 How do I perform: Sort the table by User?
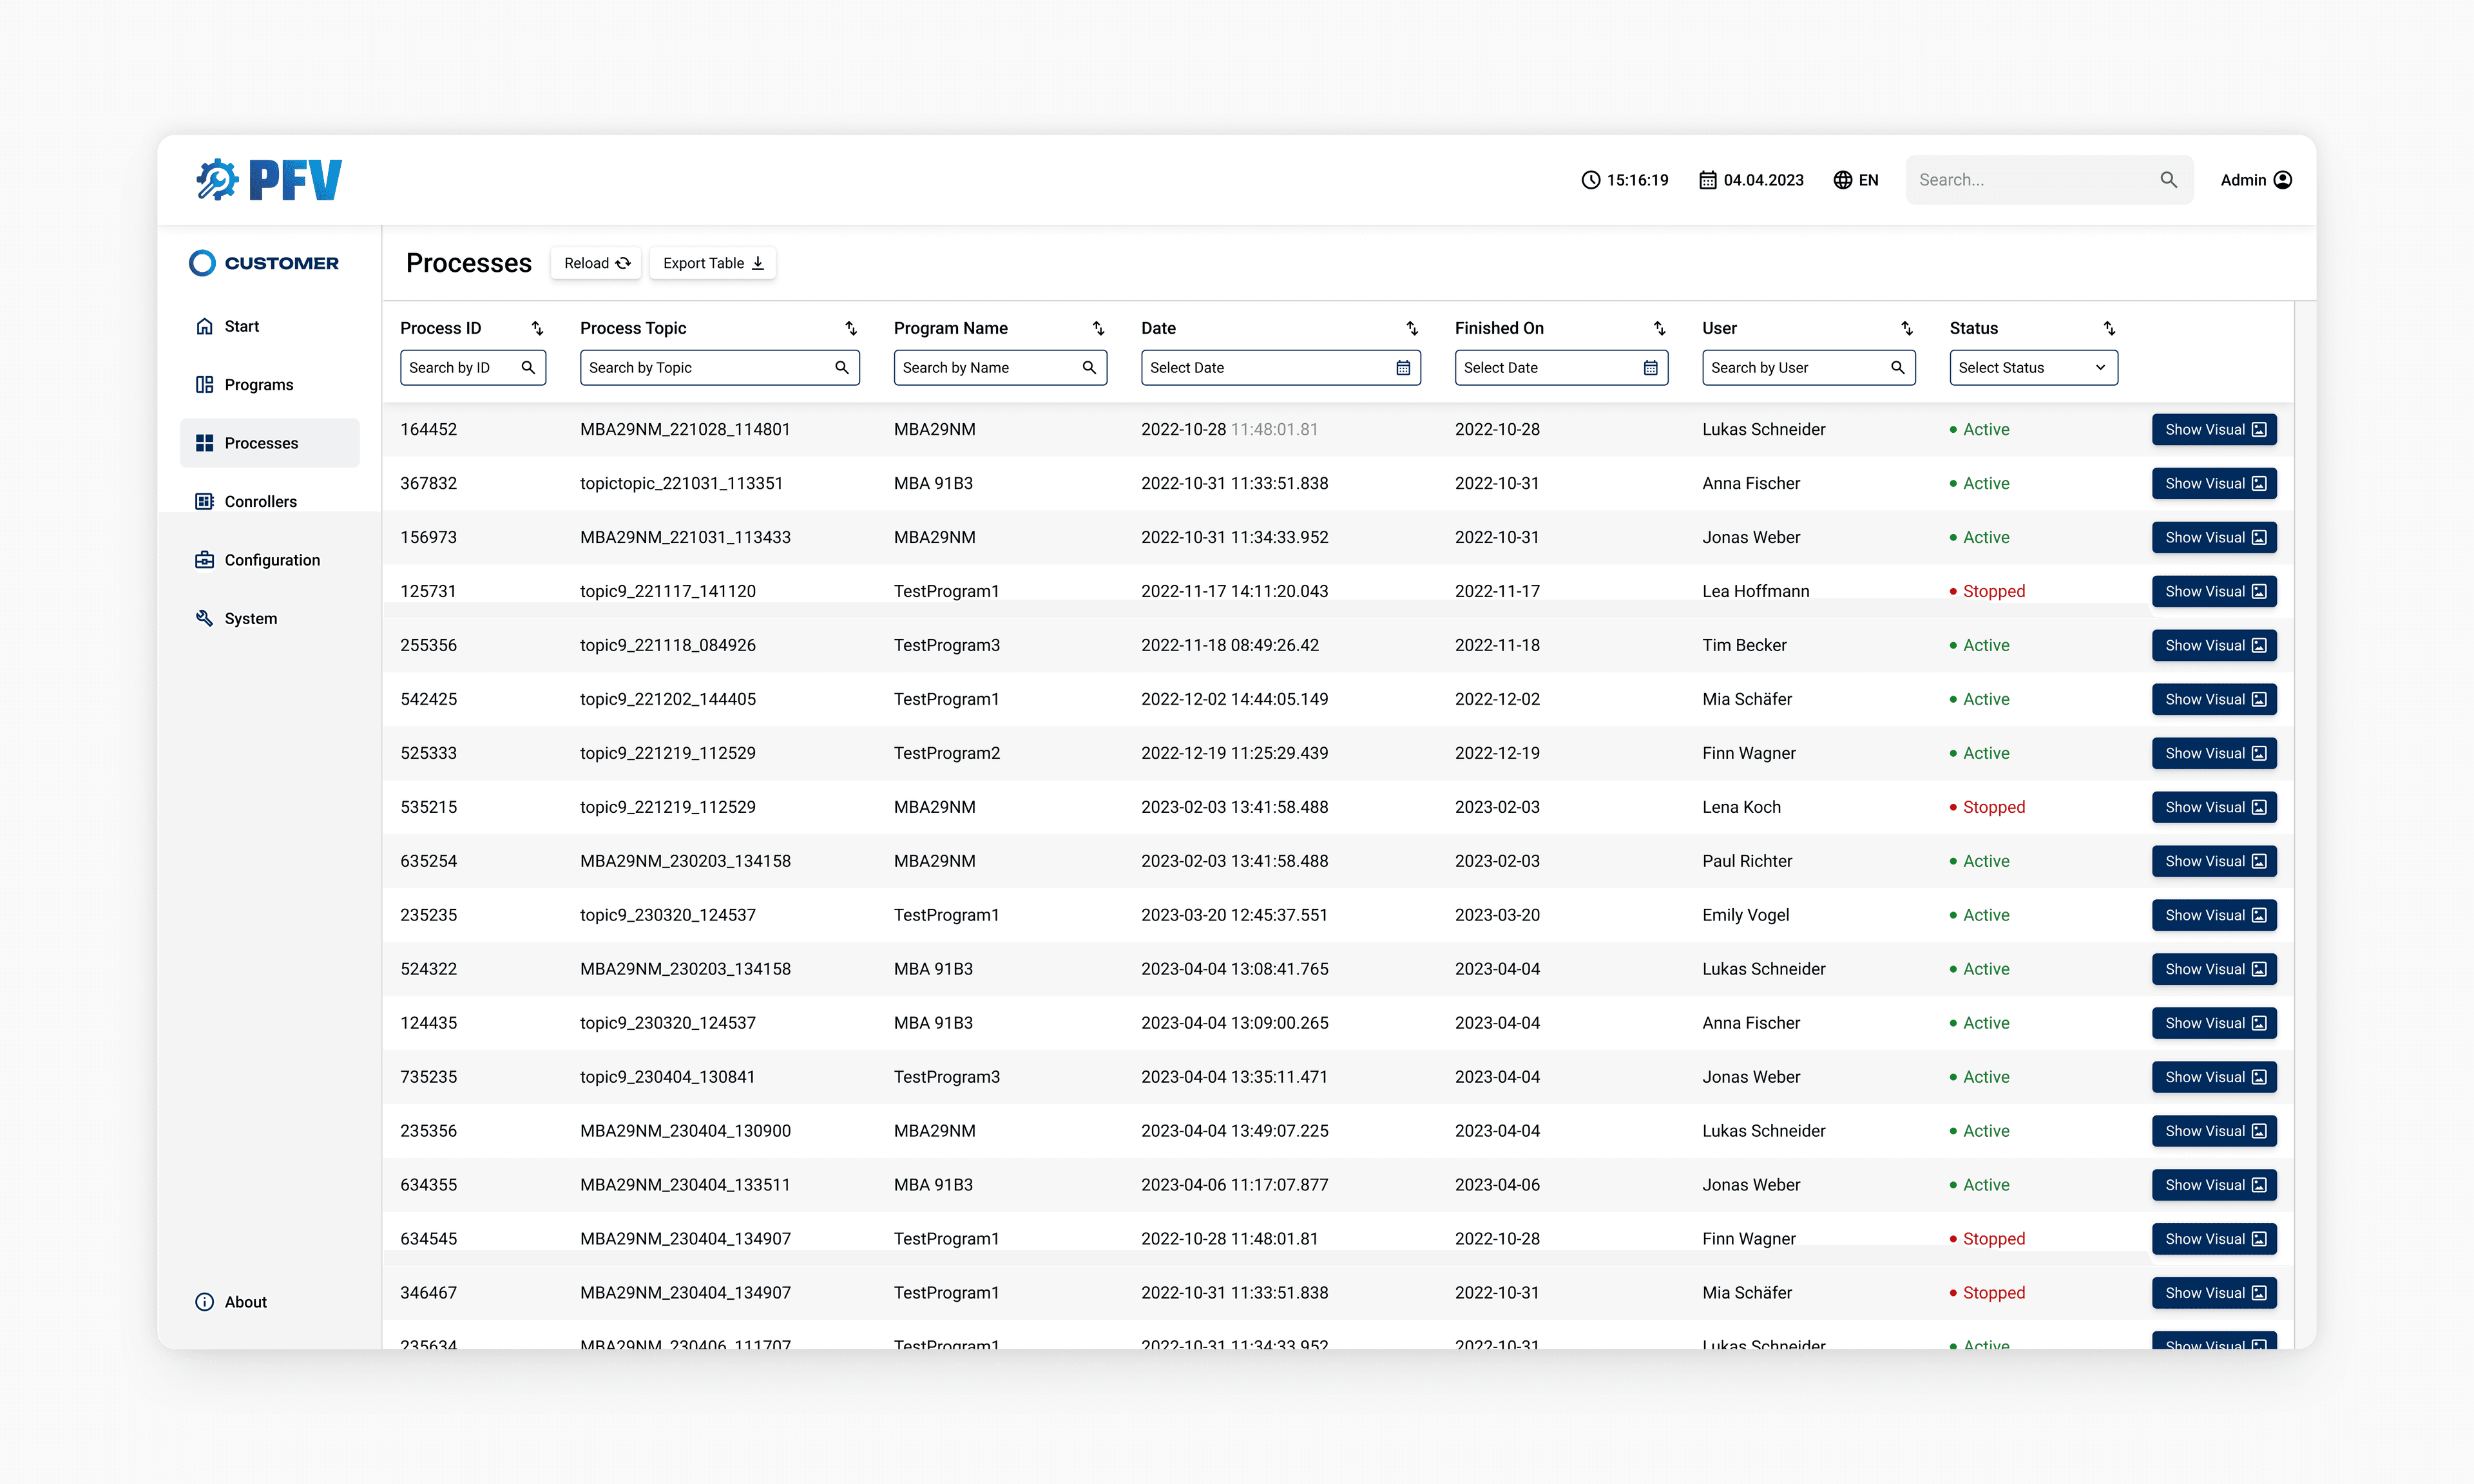click(x=1907, y=328)
